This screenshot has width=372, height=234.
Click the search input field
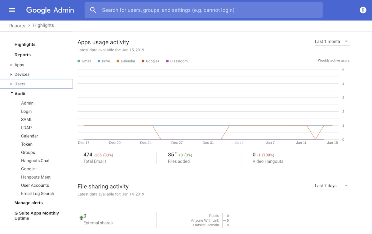pos(211,10)
